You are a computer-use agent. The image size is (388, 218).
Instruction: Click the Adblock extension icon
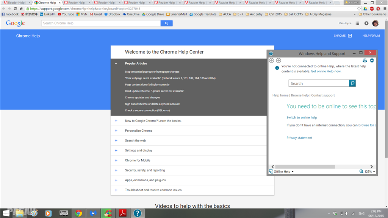tap(372, 9)
